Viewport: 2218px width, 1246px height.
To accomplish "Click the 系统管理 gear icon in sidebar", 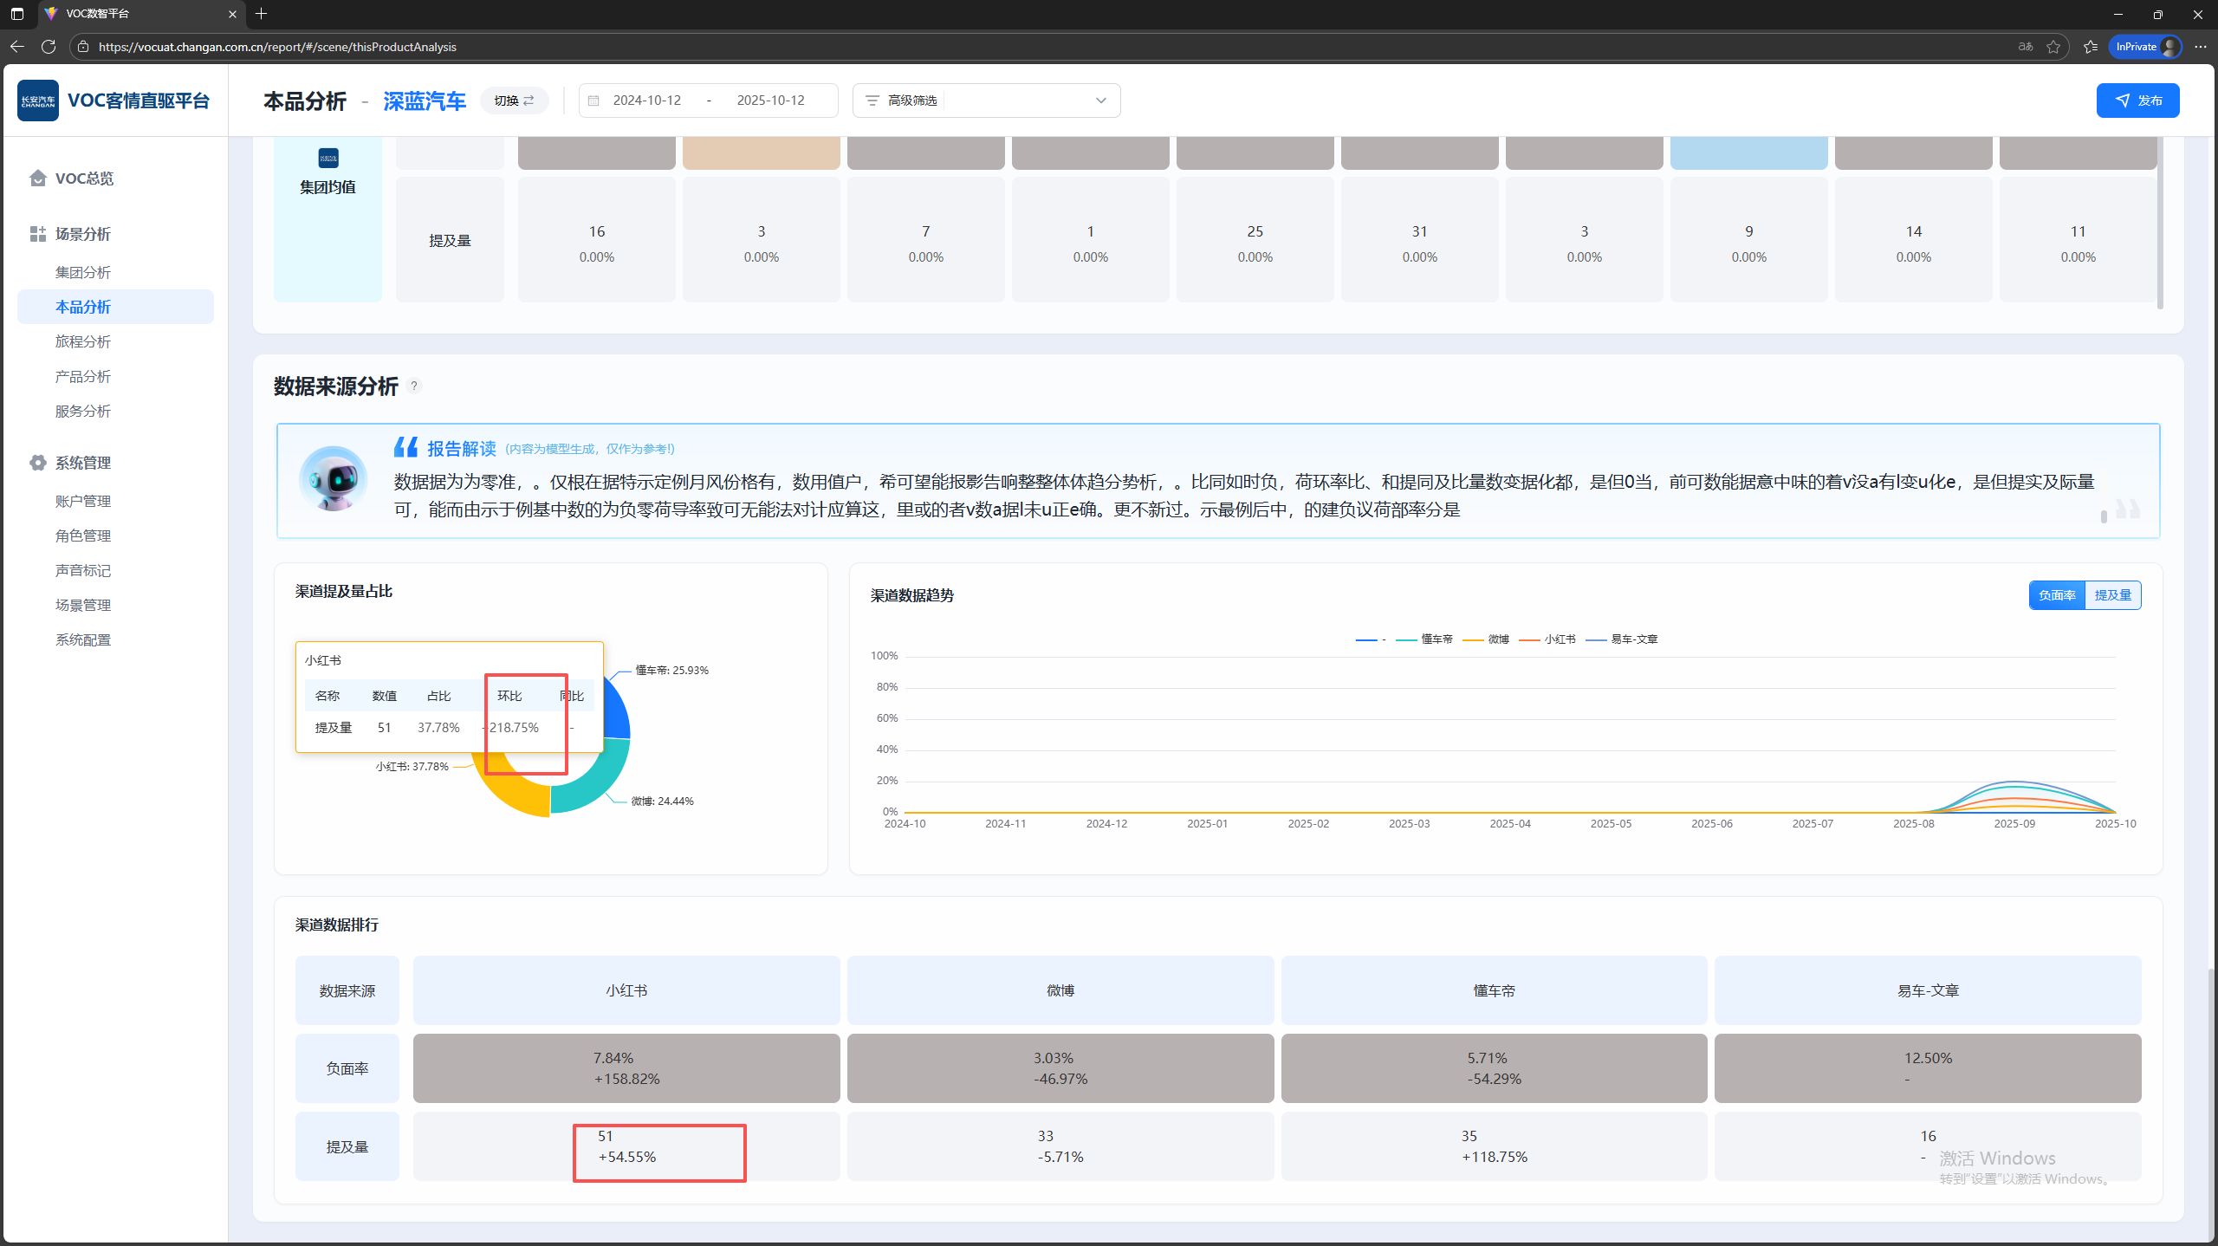I will [x=37, y=463].
